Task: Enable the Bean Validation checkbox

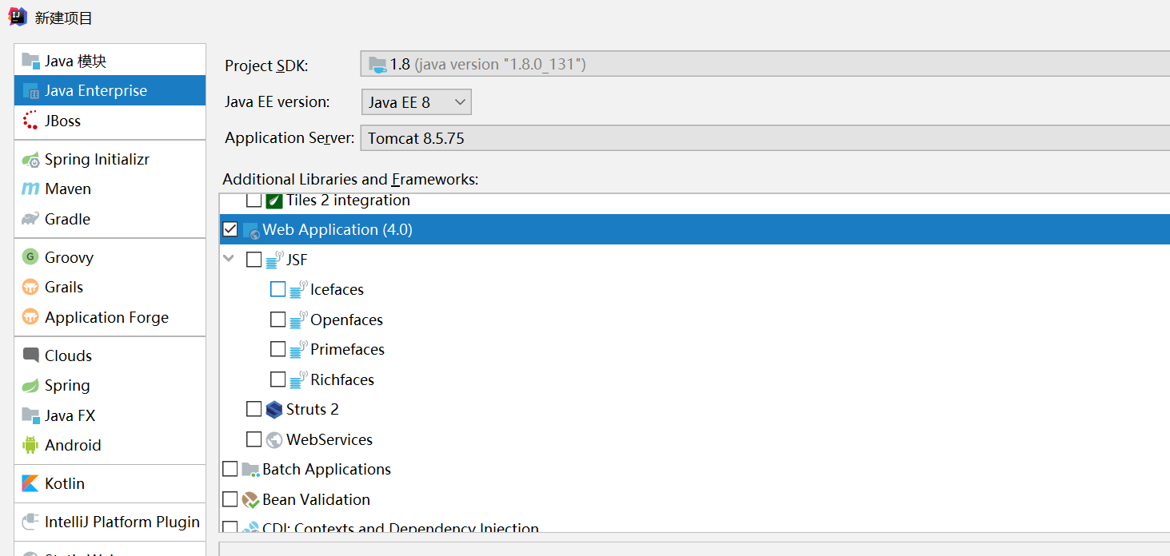Action: pos(230,499)
